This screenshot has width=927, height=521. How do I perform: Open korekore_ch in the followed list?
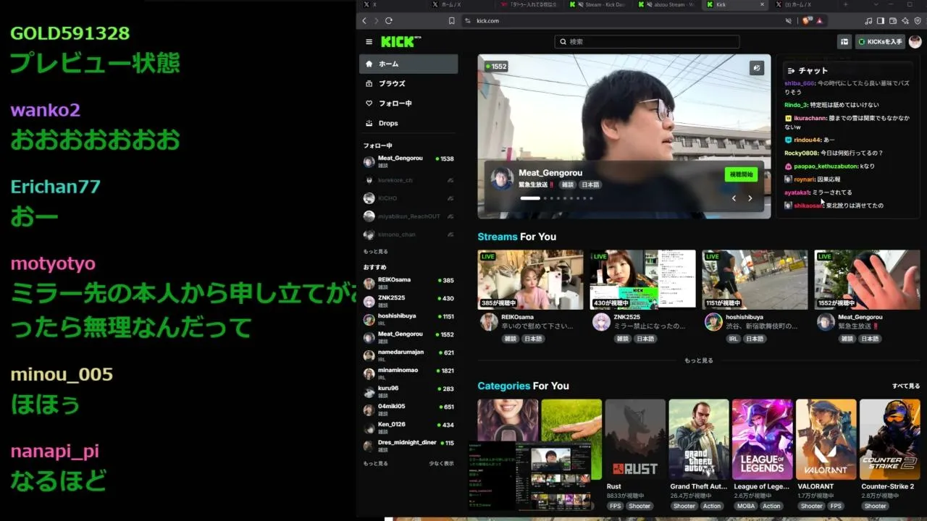coord(408,180)
